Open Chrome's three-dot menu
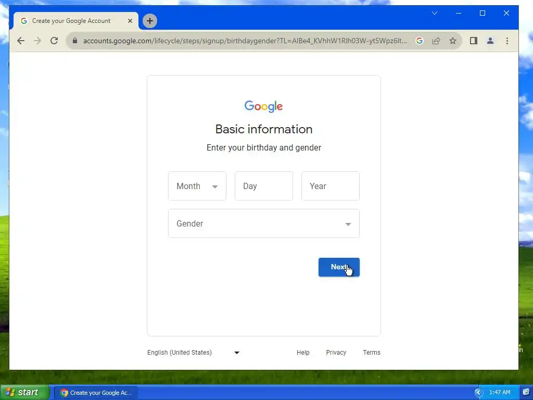Image resolution: width=533 pixels, height=400 pixels. [507, 41]
